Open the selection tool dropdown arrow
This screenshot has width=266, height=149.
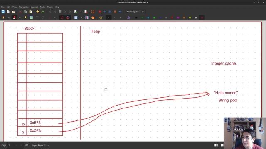tap(81, 17)
